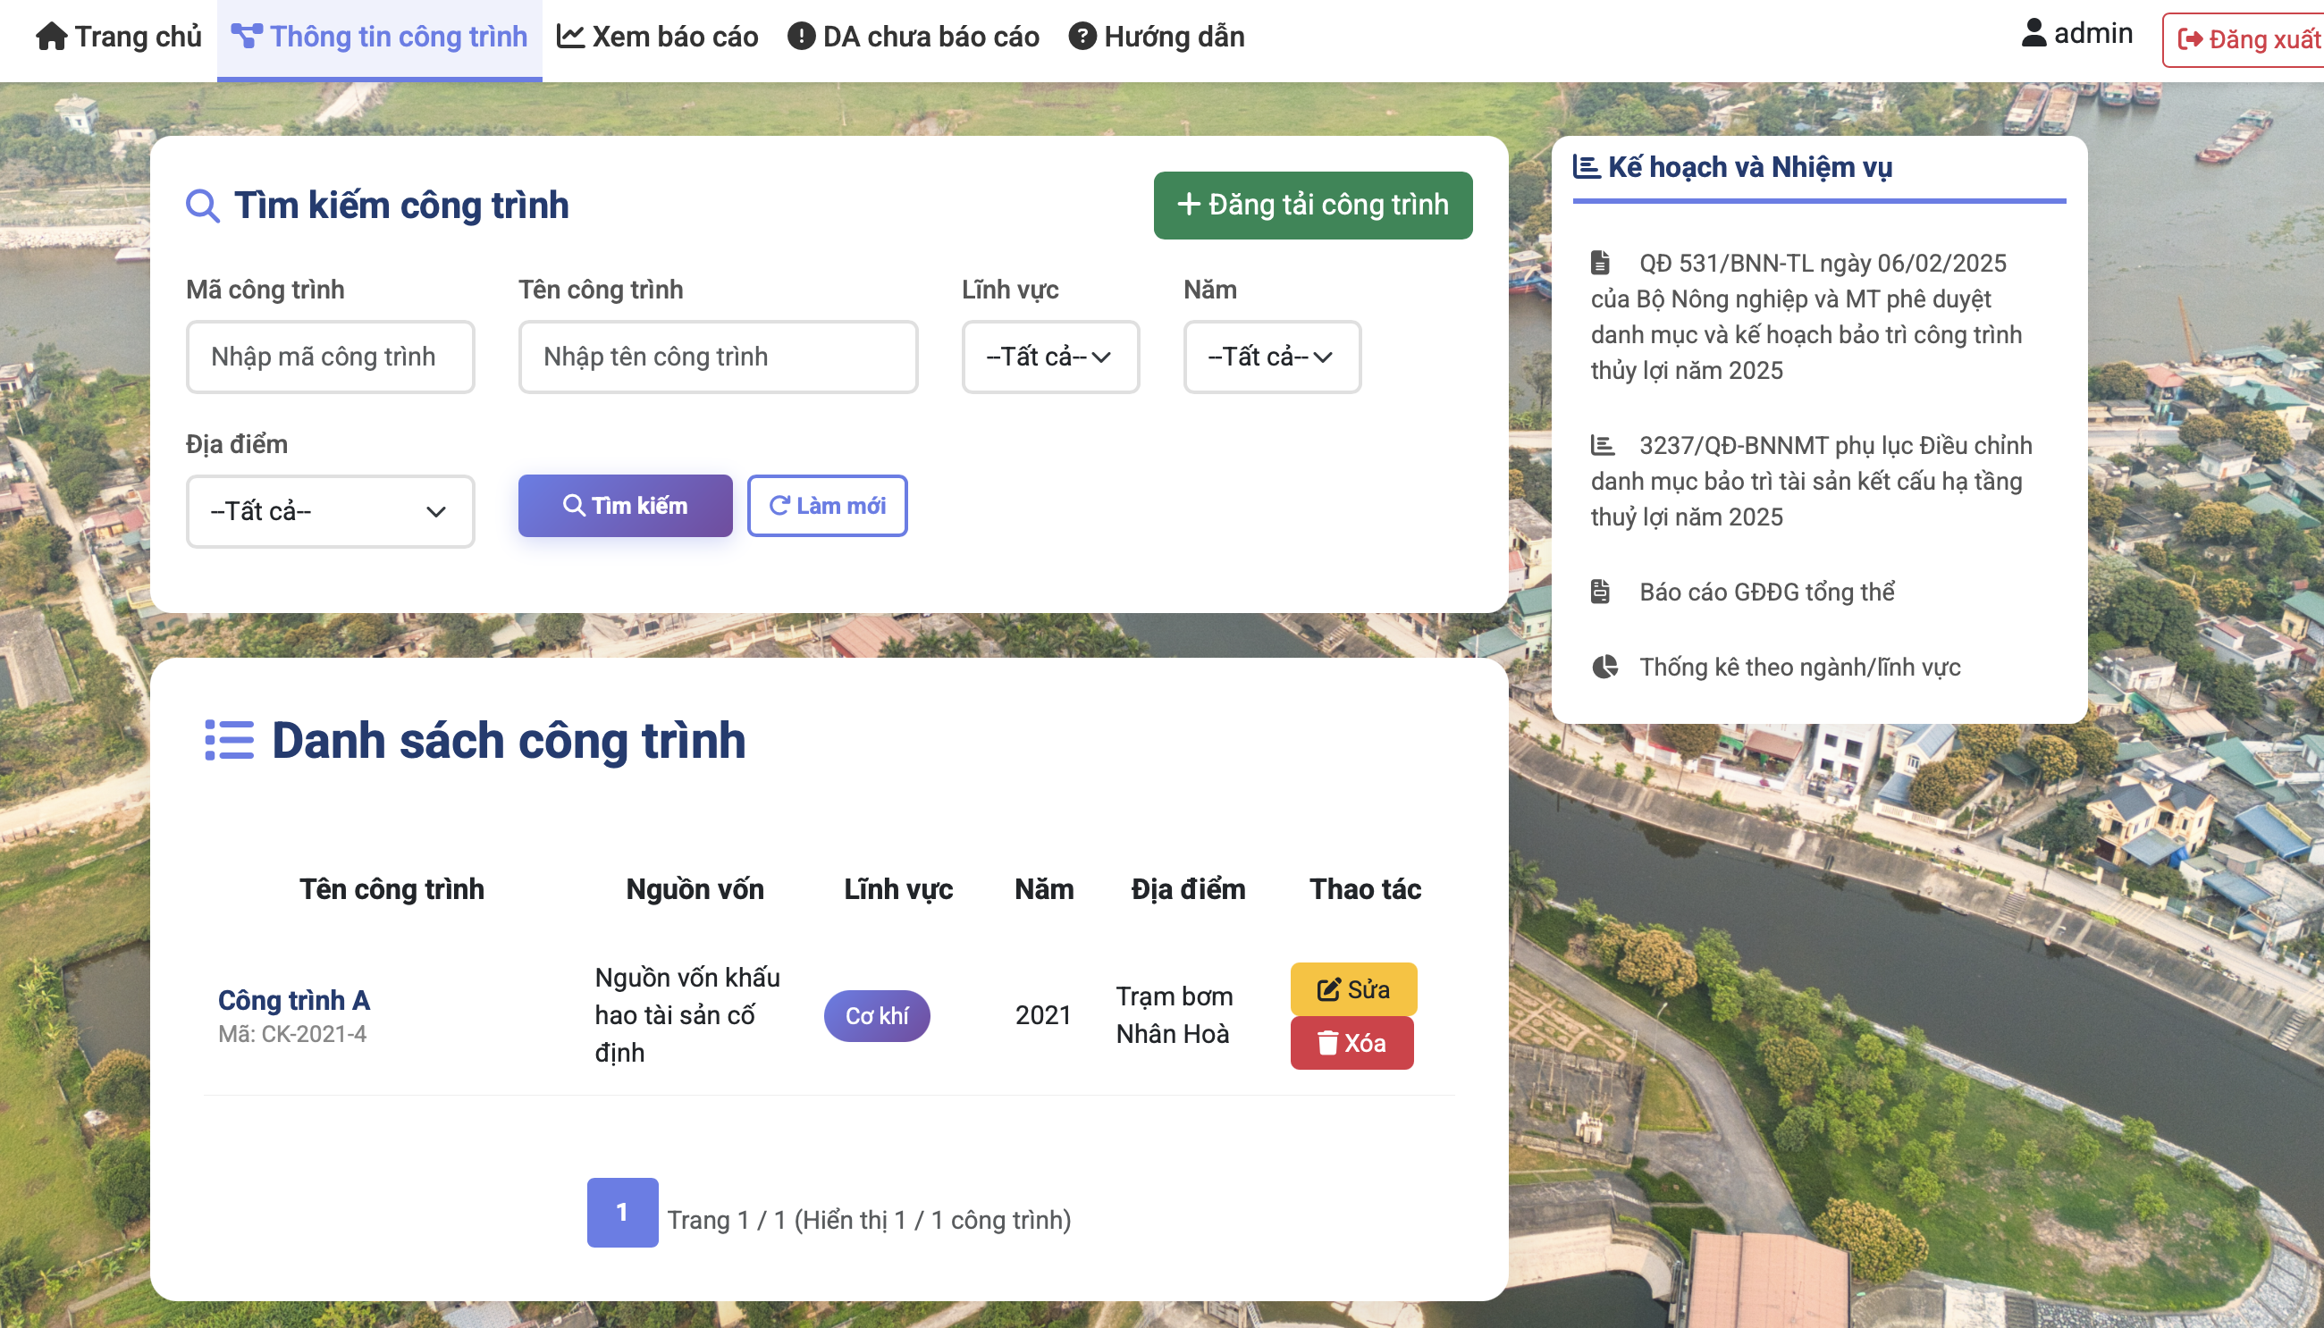Focus the Mã công trình input field
2324x1328 pixels.
pos(329,357)
